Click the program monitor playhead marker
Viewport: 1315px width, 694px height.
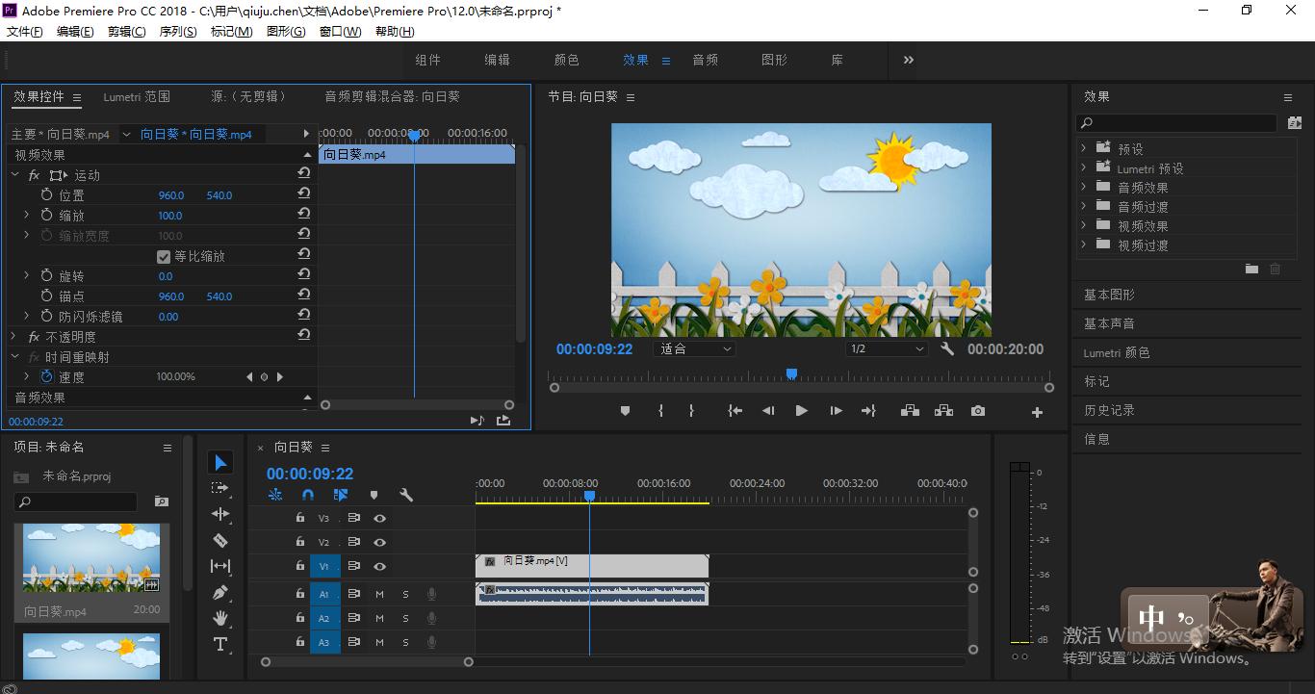tap(791, 373)
